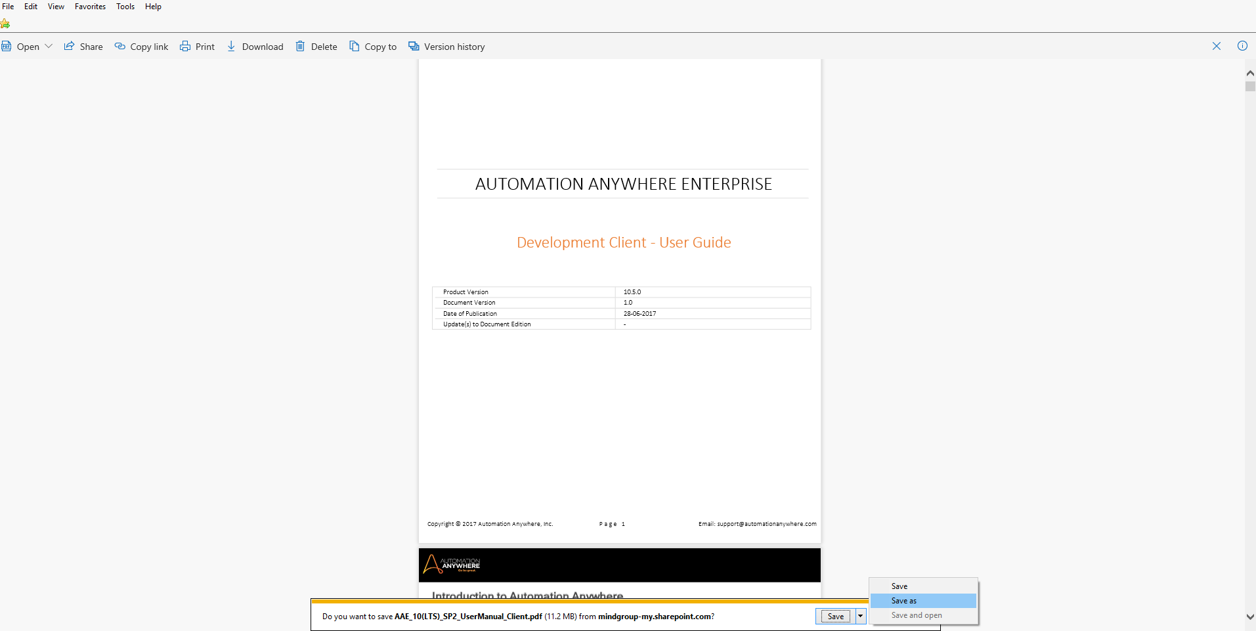The image size is (1256, 631).
Task: Click the Share arrow icon
Action: click(x=69, y=47)
